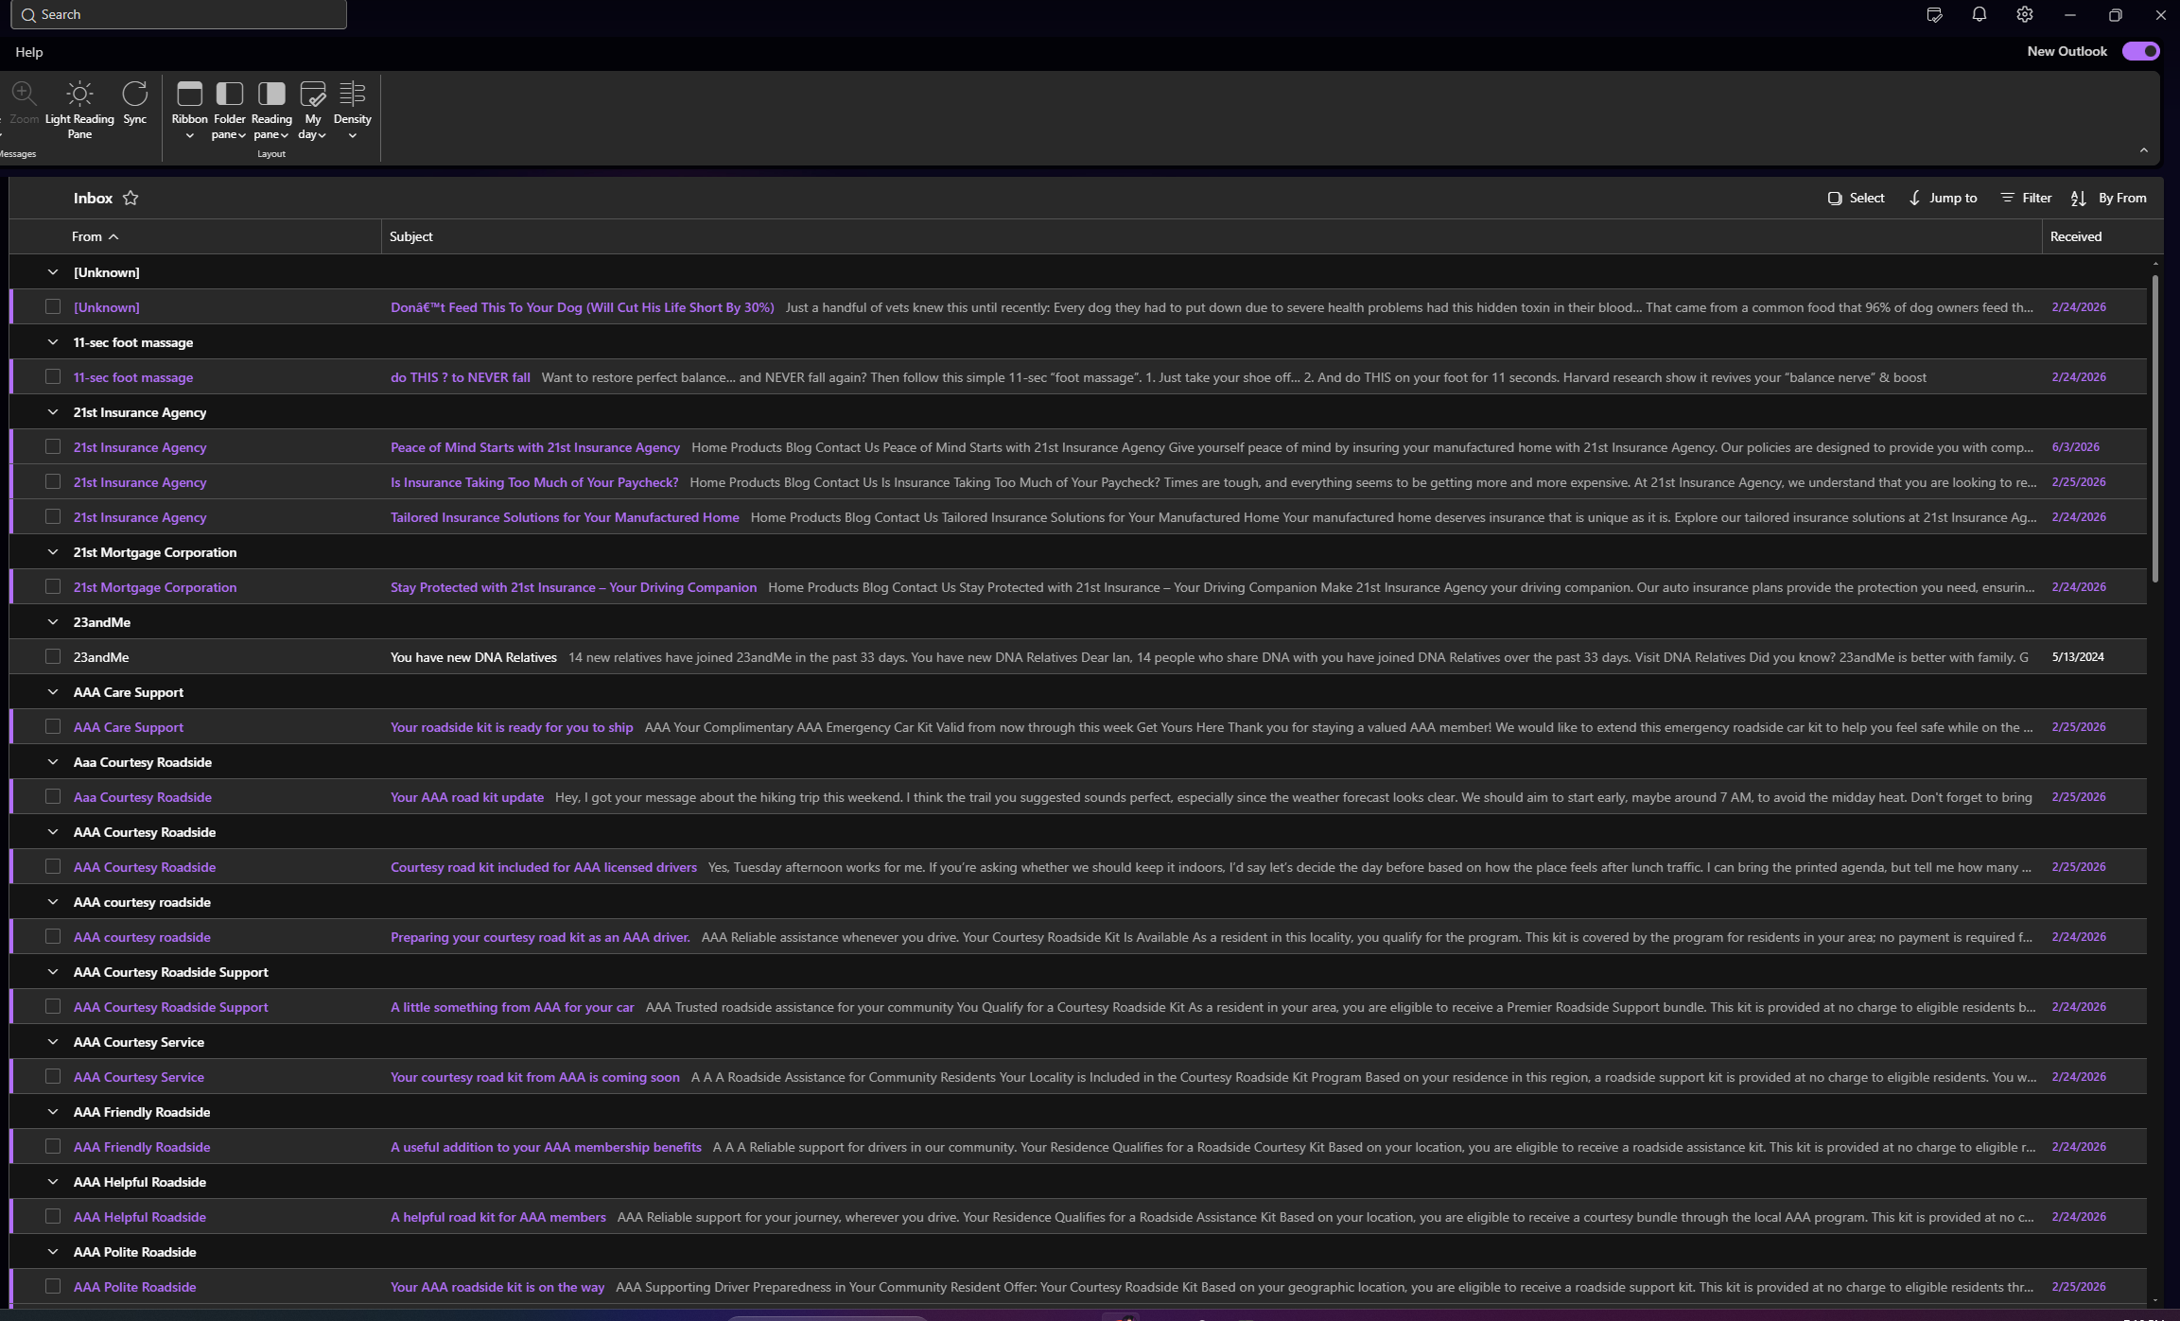
Task: Open 'Stay Protected with 21st Insurance' email
Action: [x=1078, y=587]
